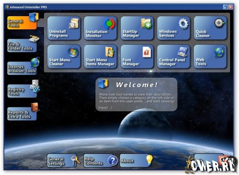Viewport: 239px width, 175px height.
Task: Select the General Tools category
Action: [22, 23]
